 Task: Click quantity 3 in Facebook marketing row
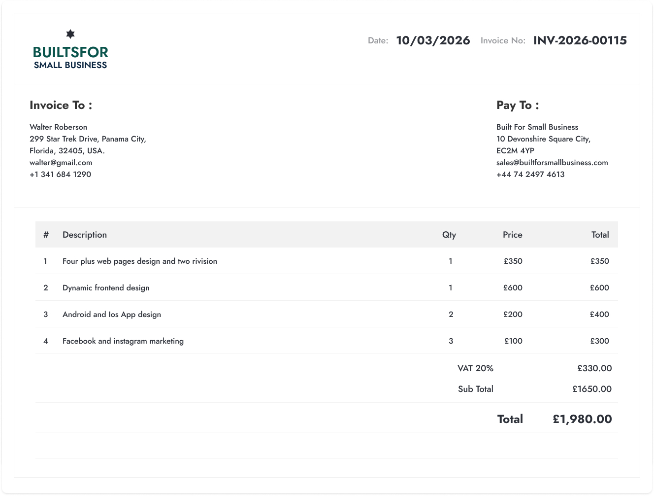451,341
